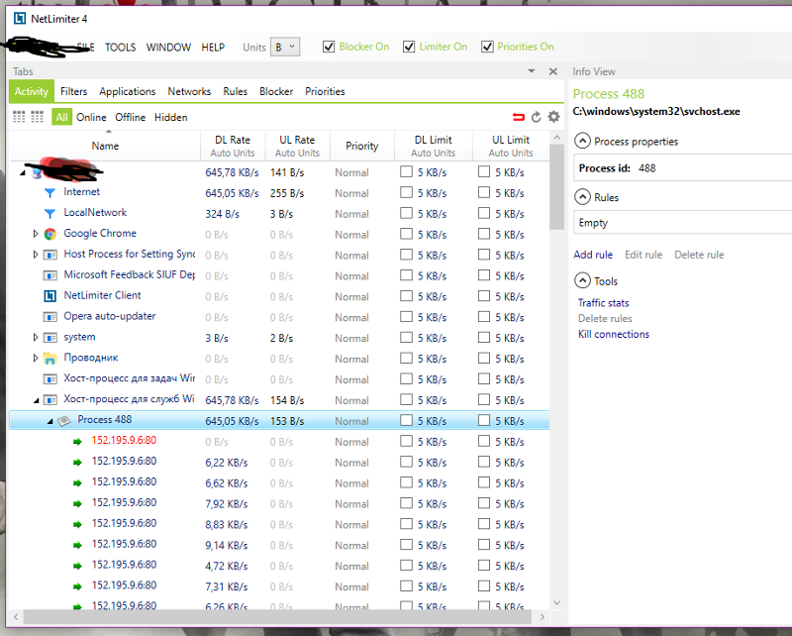
Task: Click the NetLimiter Client app icon
Action: point(49,296)
